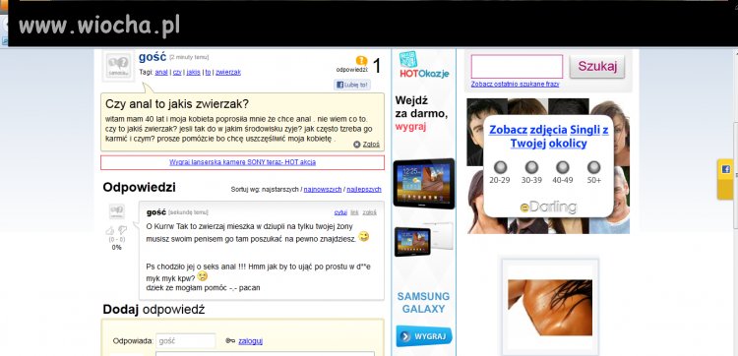This screenshot has height=356, width=738.
Task: Click the 'cytuj' link on the answer
Action: point(340,212)
